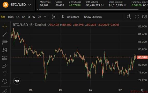Select the forecasting and measurement tool
The height and width of the screenshot is (93, 148).
point(5,58)
